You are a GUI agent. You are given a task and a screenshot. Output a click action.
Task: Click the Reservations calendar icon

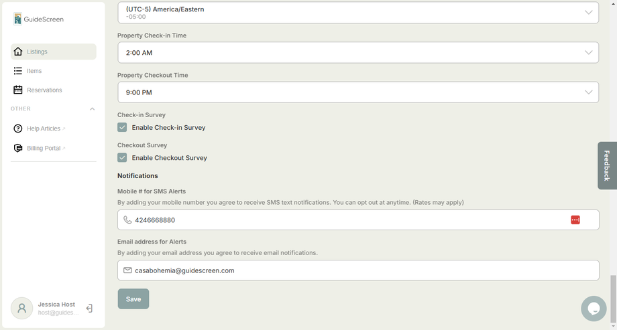(x=18, y=90)
